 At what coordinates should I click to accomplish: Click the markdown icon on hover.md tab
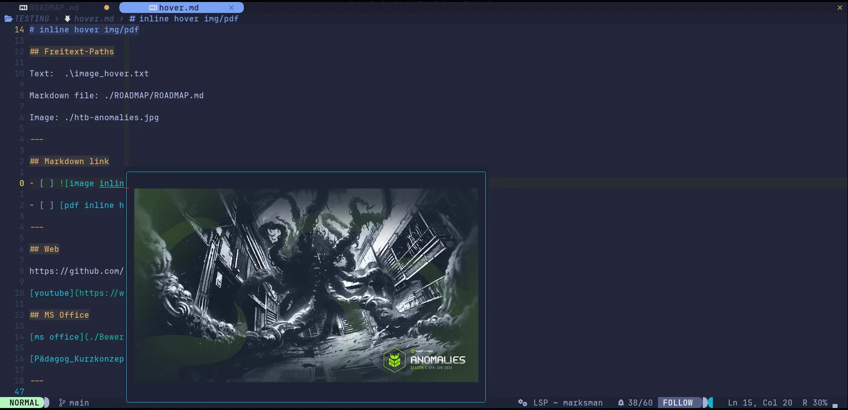[153, 7]
